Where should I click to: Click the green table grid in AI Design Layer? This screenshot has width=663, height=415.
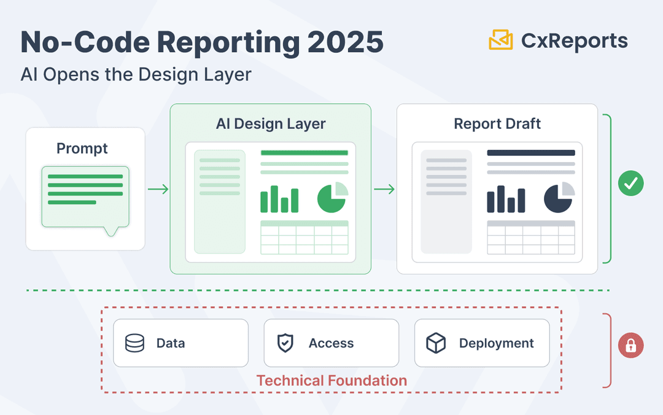tap(304, 238)
